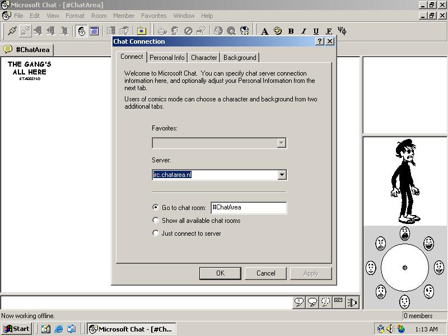448x336 pixels.
Task: Click the Whisper dotted bubble button
Action: point(326,303)
